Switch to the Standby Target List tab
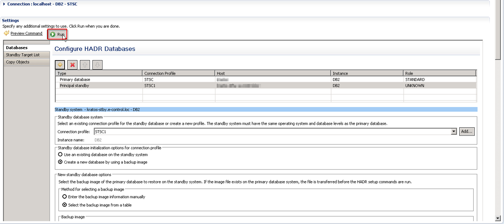 (x=23, y=55)
